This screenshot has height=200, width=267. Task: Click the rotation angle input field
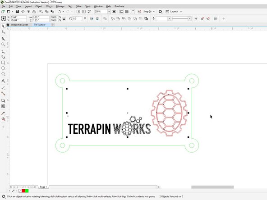[77, 19]
